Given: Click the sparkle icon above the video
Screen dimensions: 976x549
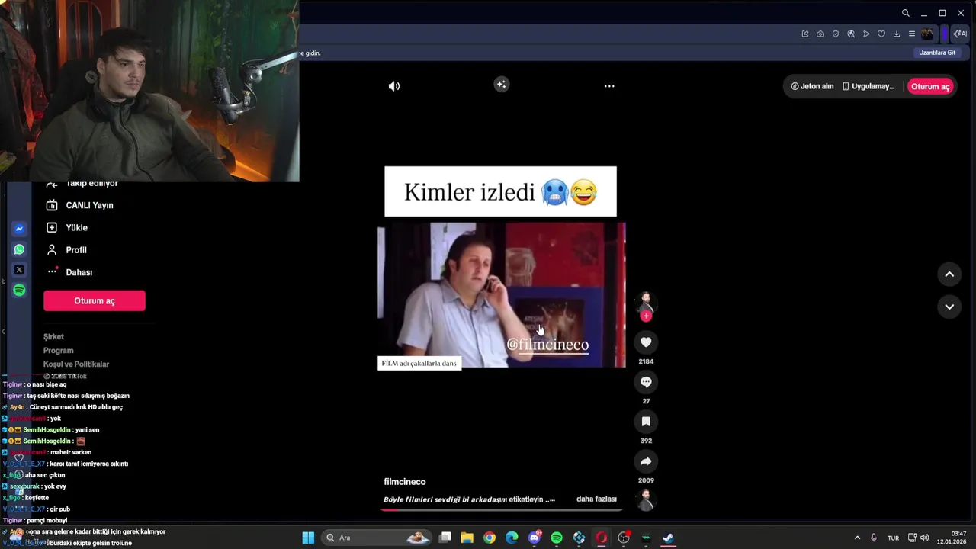Looking at the screenshot, I should coord(501,85).
